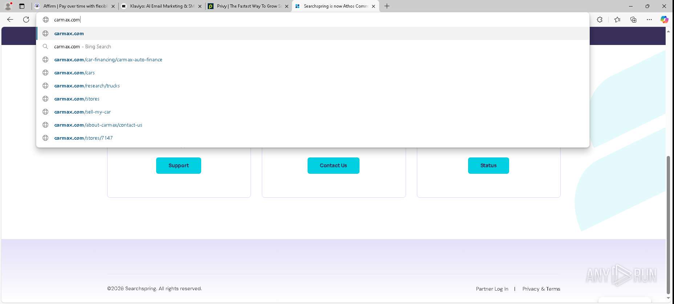Image resolution: width=674 pixels, height=304 pixels.
Task: Select the Searchspring is now Athos tab
Action: [x=335, y=6]
